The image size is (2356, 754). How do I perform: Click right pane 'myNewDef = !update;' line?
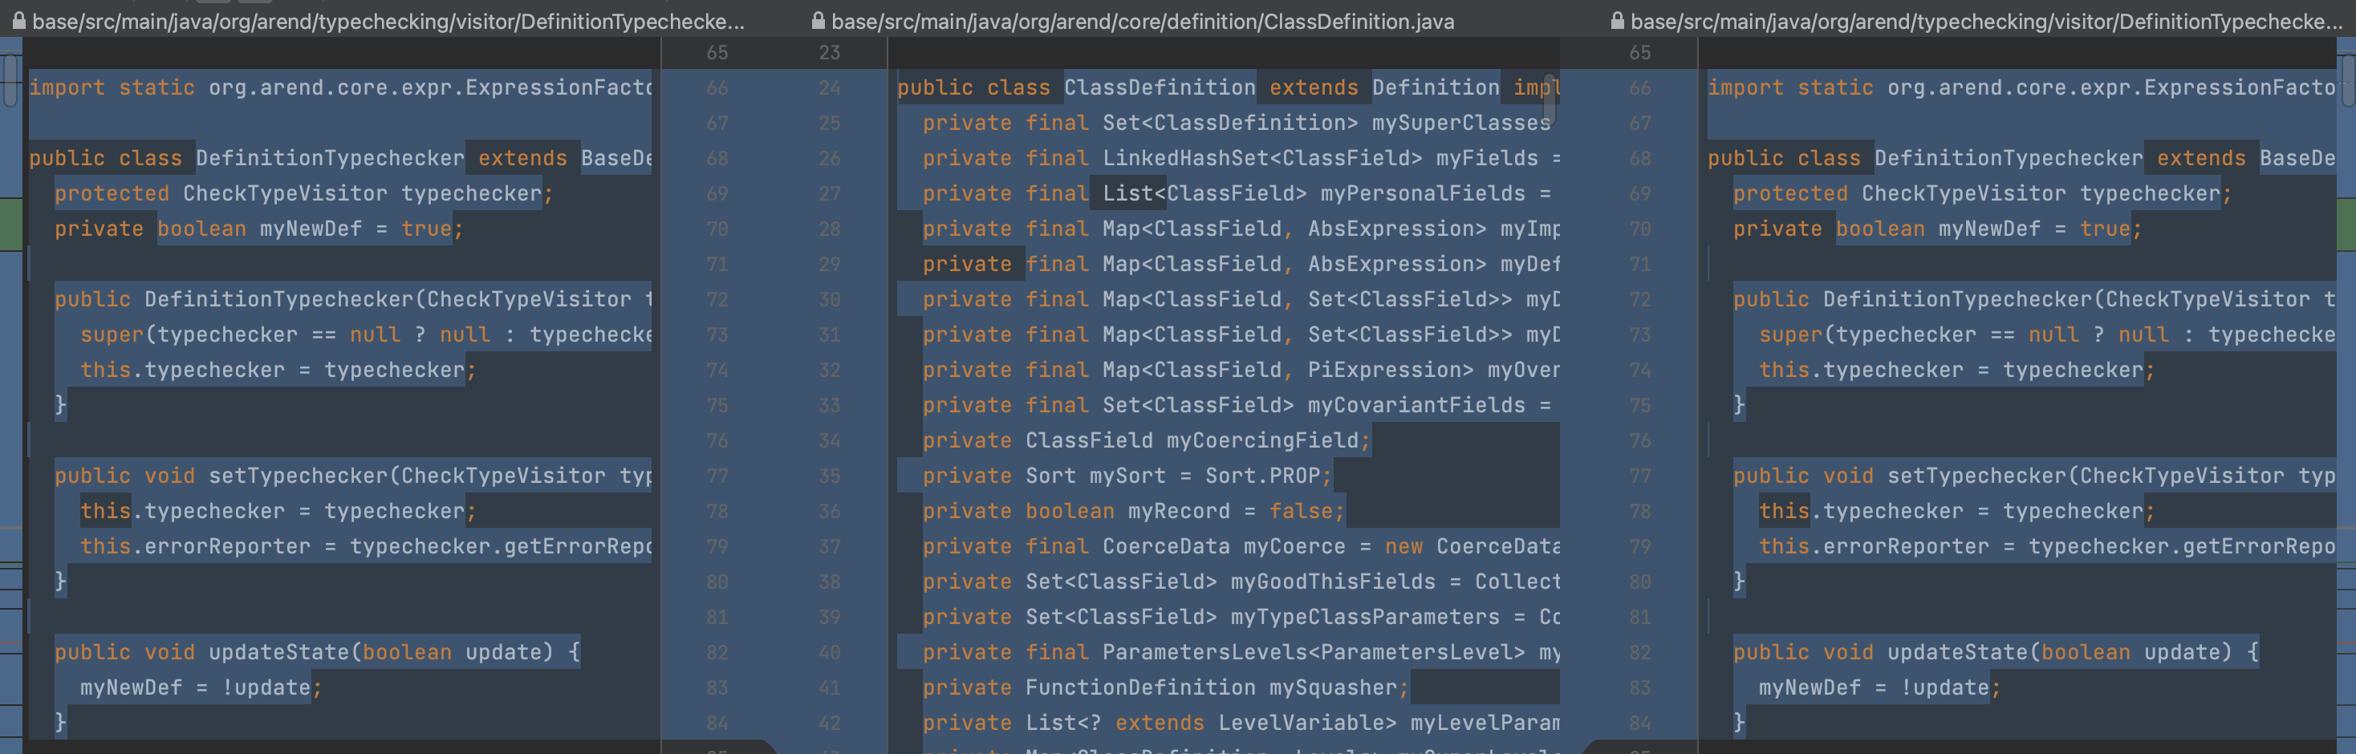pyautogui.click(x=1880, y=687)
